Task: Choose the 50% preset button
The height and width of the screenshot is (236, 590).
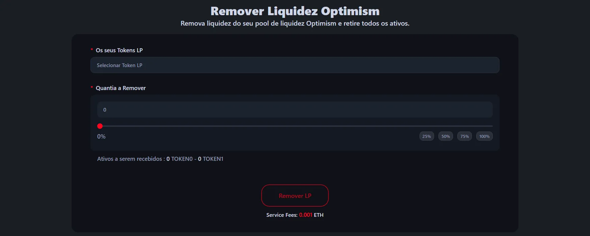Action: tap(446, 136)
